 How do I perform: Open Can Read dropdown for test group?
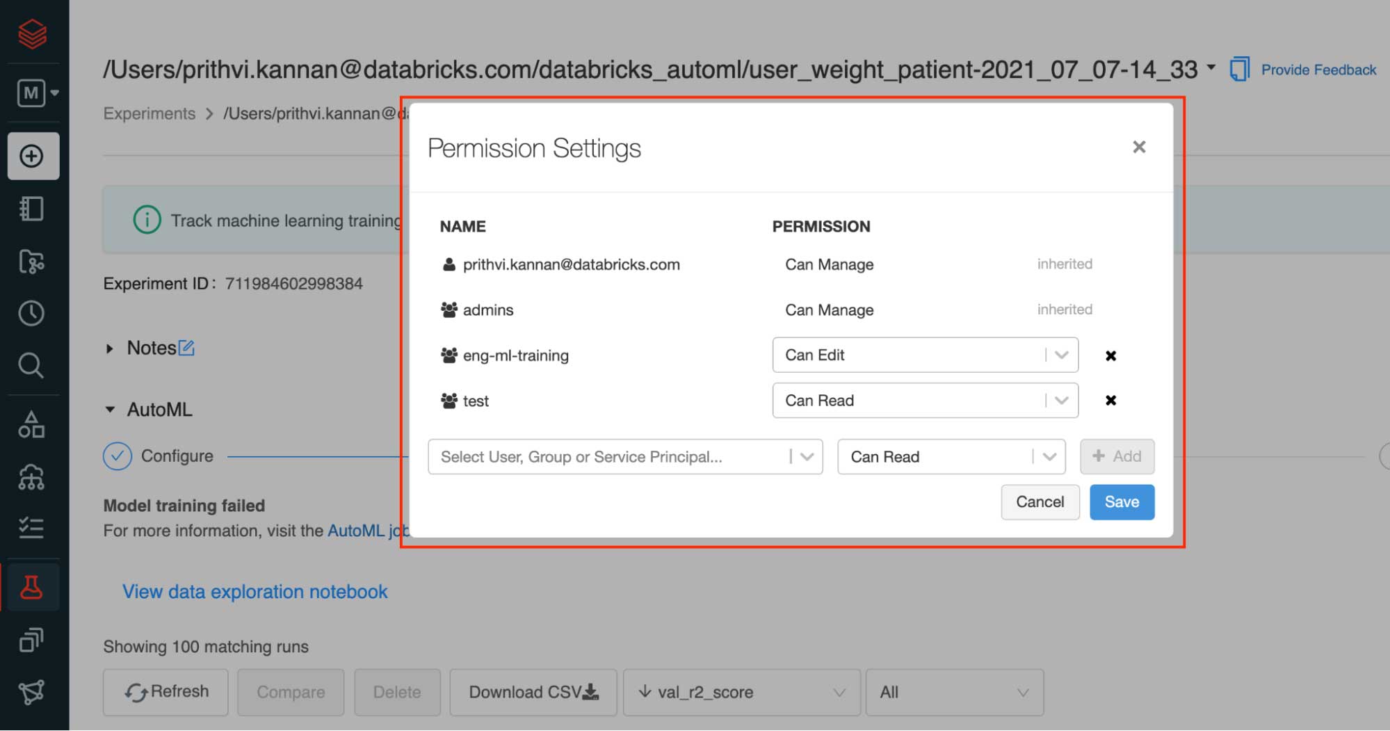click(x=925, y=401)
